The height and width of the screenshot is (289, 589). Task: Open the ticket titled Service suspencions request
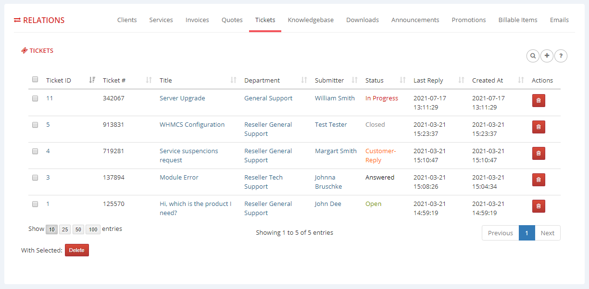pos(189,155)
